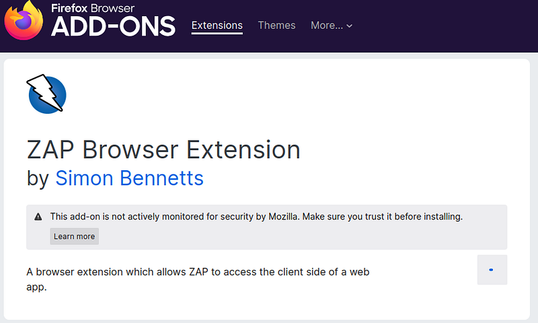Click the warning triangle icon in notice
Viewport: 538px width, 323px height.
(38, 217)
